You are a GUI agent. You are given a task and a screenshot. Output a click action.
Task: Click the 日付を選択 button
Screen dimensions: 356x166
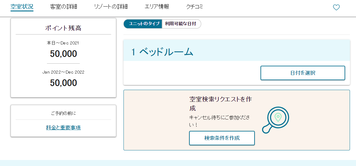pos(303,73)
